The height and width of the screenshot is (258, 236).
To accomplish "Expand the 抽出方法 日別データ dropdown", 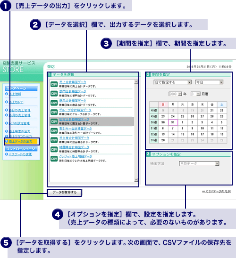I will pos(199,163).
